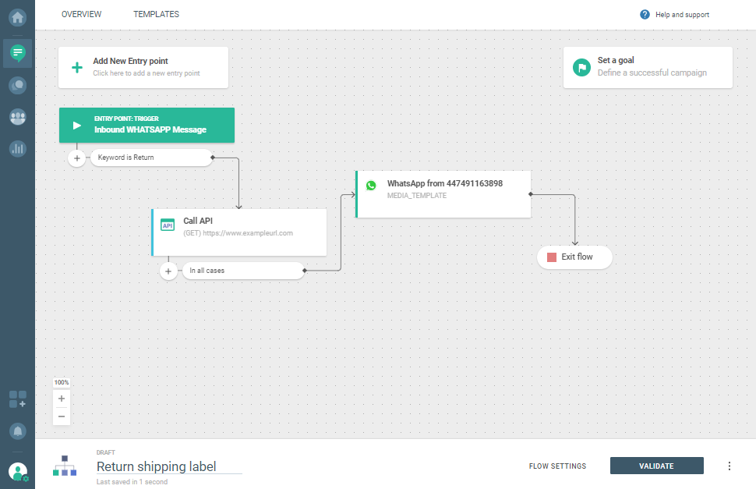Open the user account avatar icon
The image size is (756, 489).
[17, 471]
